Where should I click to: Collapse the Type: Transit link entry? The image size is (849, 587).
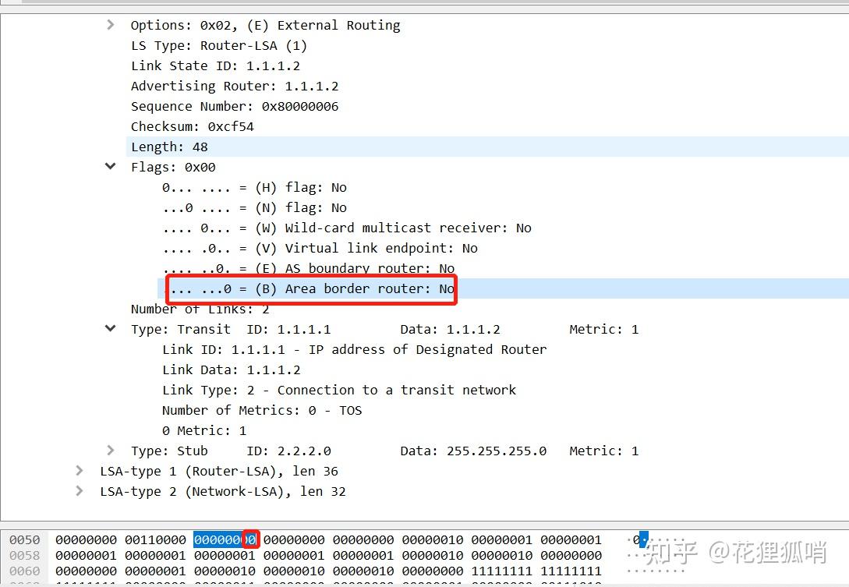click(x=111, y=329)
